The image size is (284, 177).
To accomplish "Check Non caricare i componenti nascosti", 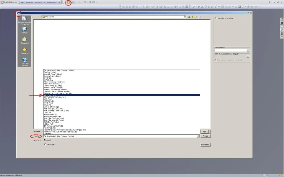I will 215,60.
